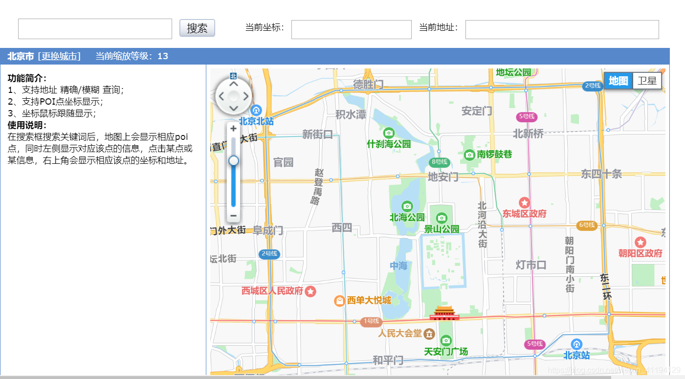Viewport: 685px width, 379px height.
Task: Click the 积水潭 map label
Action: point(351,114)
